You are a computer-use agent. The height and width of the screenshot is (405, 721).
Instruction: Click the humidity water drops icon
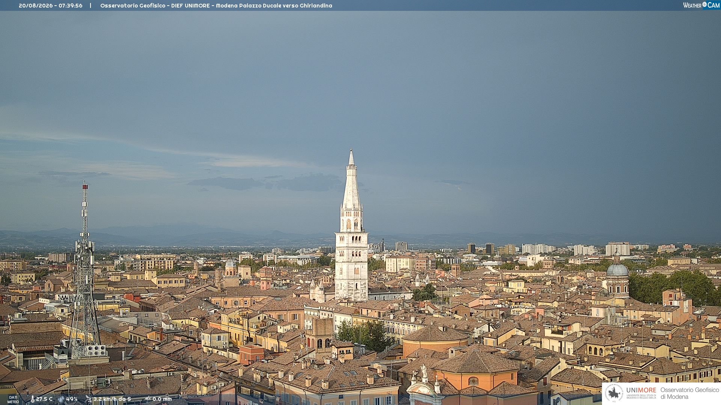(x=61, y=399)
